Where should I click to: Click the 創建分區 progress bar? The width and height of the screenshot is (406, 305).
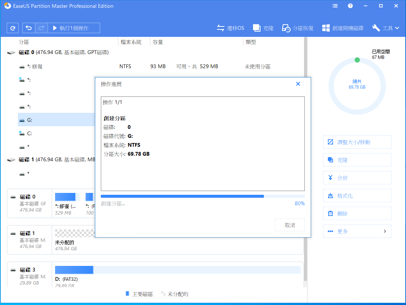coord(202,196)
